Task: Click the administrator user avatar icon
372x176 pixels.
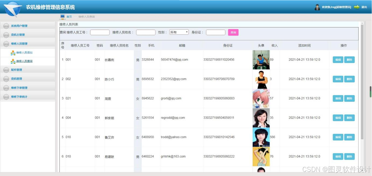Action: click(317, 7)
